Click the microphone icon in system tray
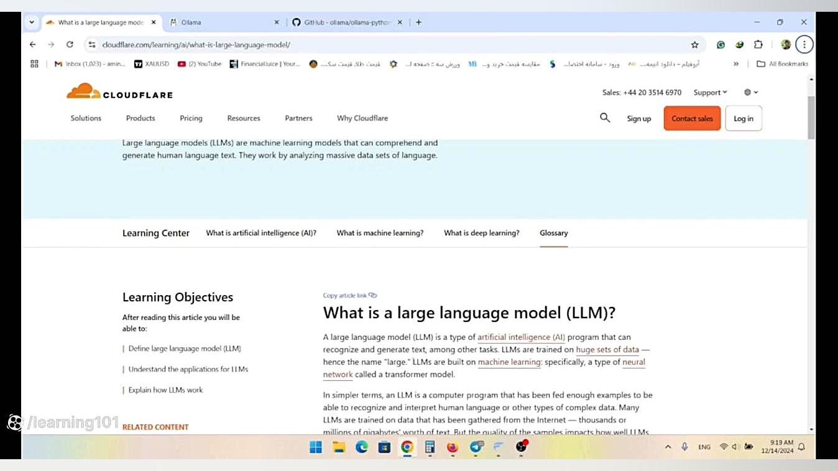Viewport: 838px width, 471px height. 684,447
